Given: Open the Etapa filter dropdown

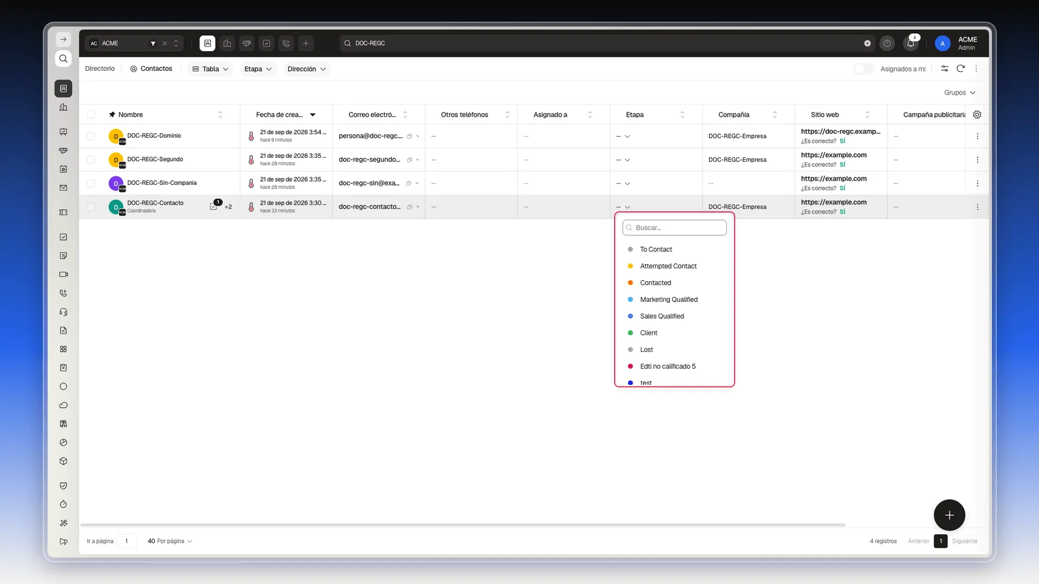Looking at the screenshot, I should (x=258, y=69).
